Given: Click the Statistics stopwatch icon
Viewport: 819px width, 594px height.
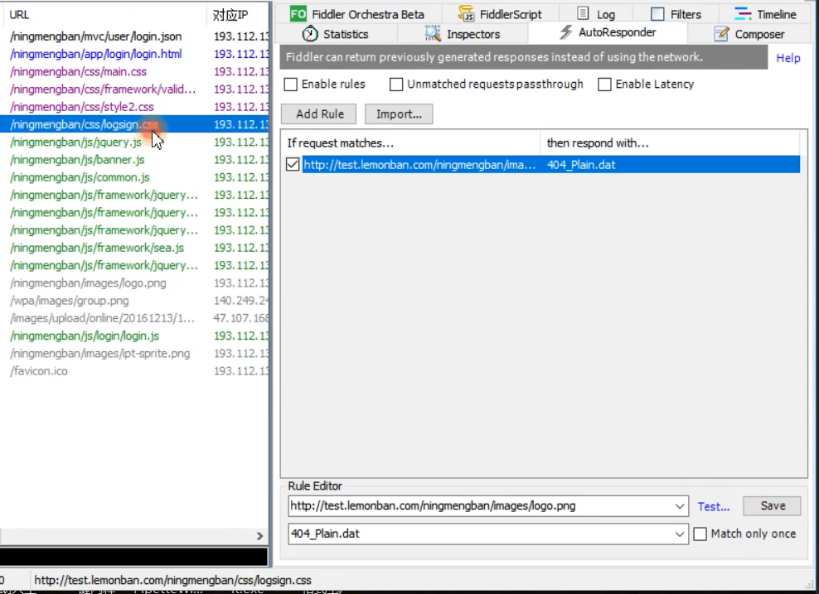Looking at the screenshot, I should [x=310, y=34].
